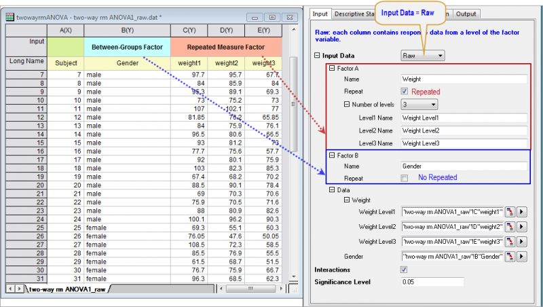
Task: Click the Level3 Name field
Action: [x=464, y=143]
